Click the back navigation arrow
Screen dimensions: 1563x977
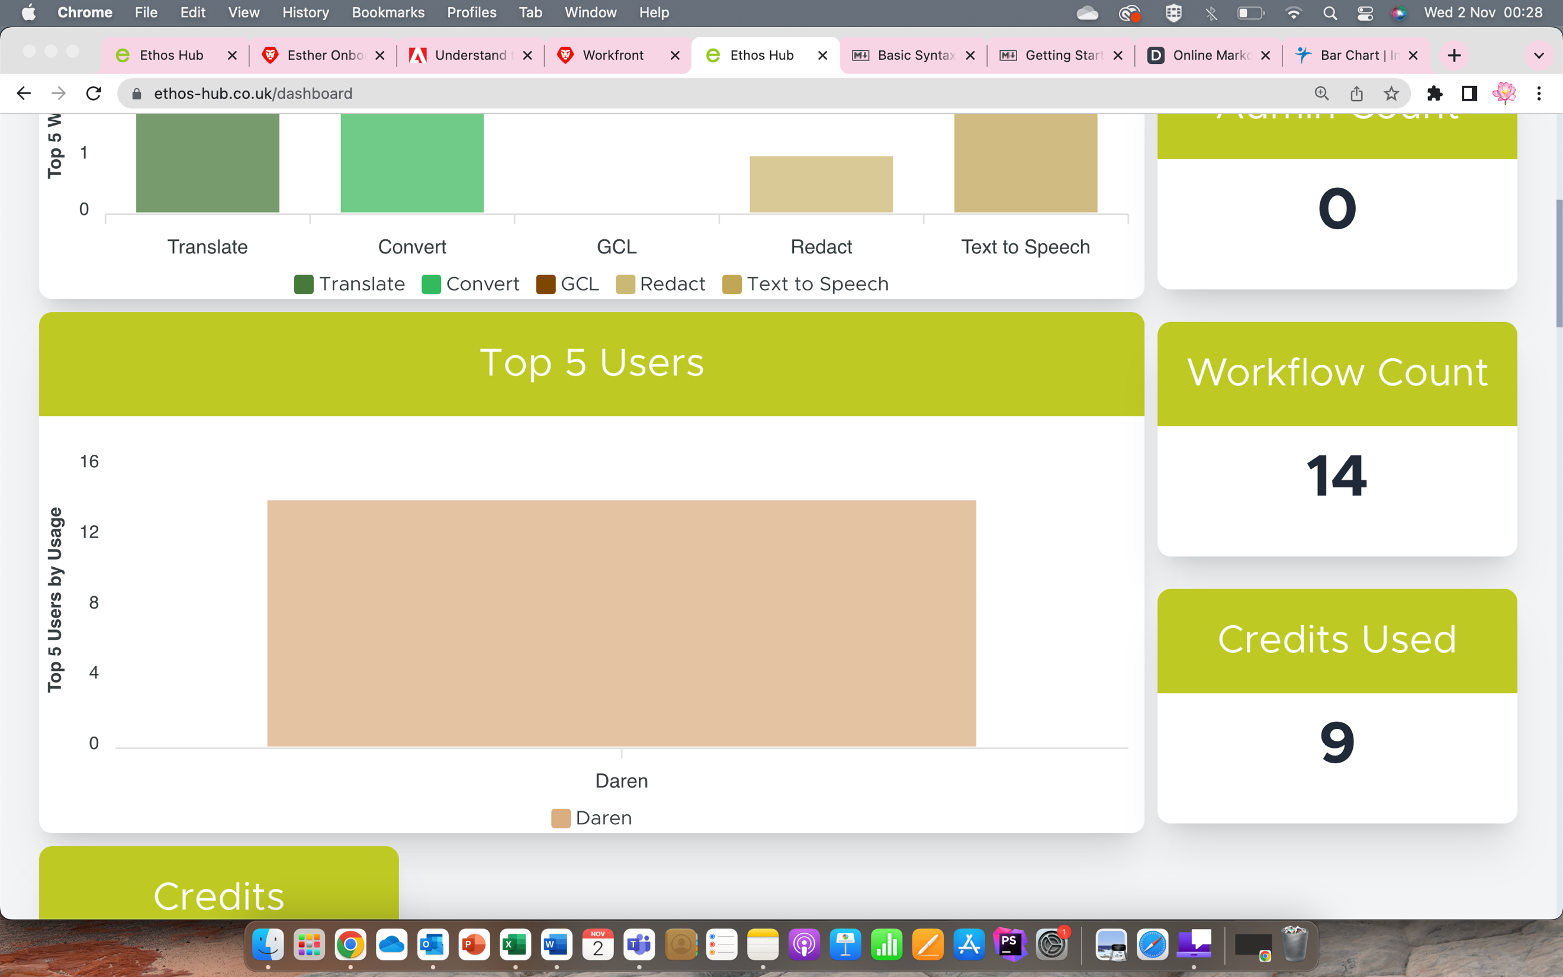tap(24, 93)
